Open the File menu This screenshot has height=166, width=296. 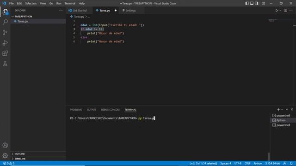[11, 3]
